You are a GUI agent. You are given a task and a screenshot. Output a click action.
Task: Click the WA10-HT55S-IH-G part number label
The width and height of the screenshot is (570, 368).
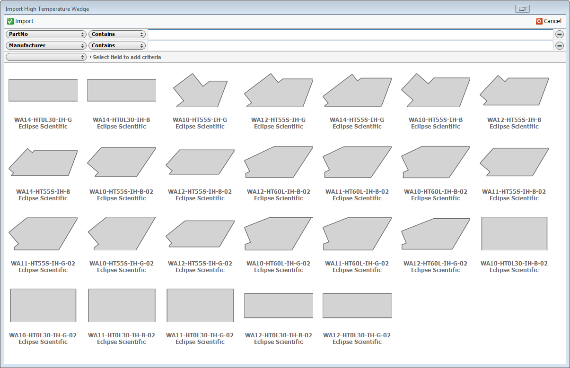(200, 120)
